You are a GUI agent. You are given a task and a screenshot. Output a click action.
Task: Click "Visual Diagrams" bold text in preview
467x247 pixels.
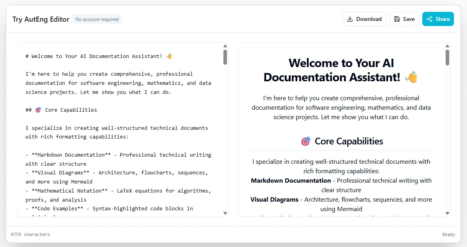pyautogui.click(x=274, y=199)
